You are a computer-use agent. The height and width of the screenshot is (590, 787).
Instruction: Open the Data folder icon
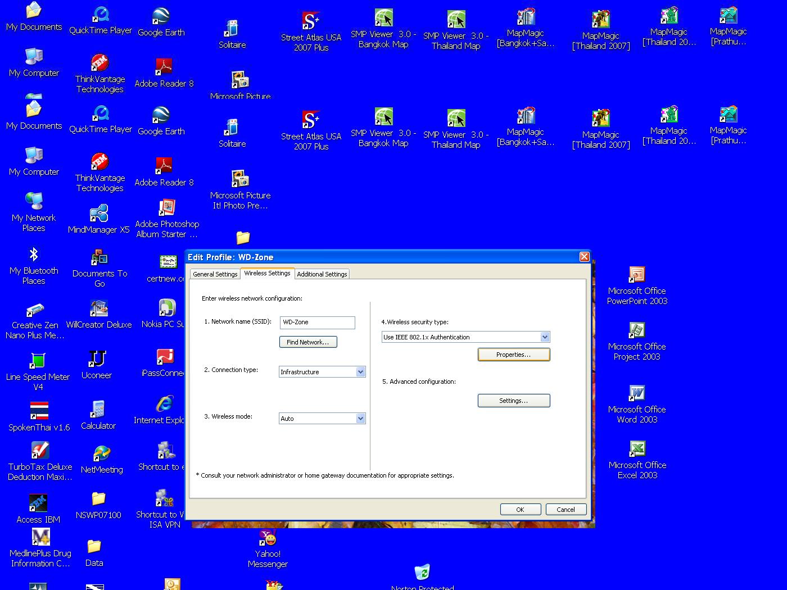(x=94, y=553)
